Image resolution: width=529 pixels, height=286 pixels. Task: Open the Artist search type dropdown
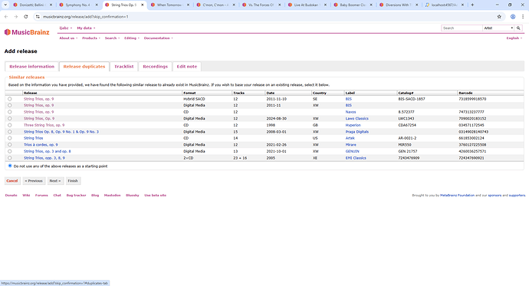pyautogui.click(x=498, y=28)
